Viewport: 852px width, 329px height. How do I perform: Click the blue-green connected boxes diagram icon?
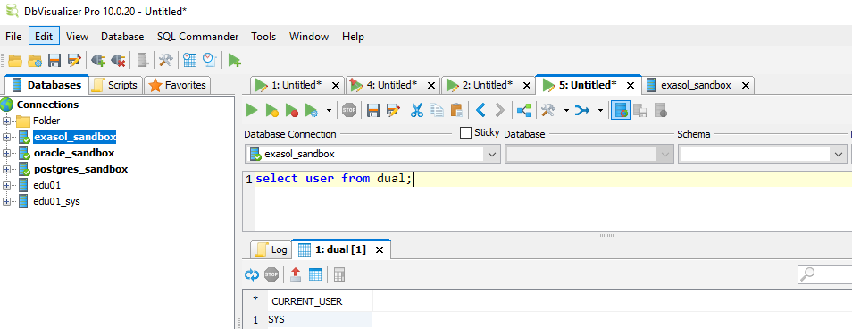(x=524, y=110)
